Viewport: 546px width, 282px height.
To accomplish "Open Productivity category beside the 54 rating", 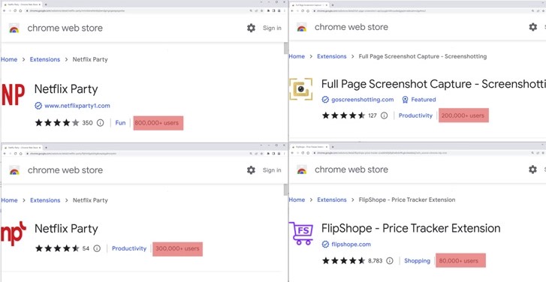I will (129, 248).
